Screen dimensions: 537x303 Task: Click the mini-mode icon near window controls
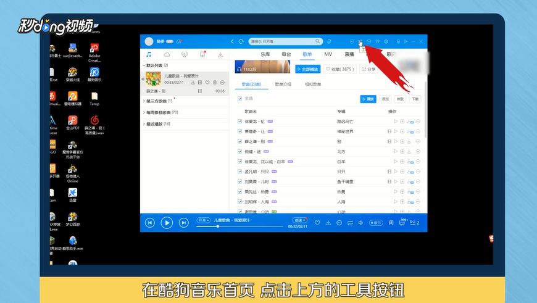406,41
